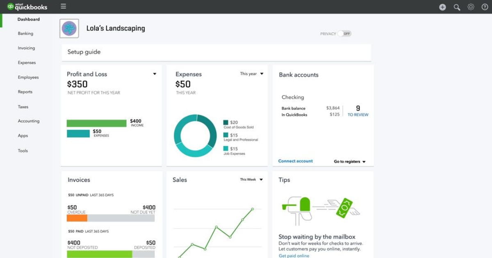This screenshot has height=258, width=492.
Task: Click the QuickBooks logo in header
Action: tap(27, 7)
